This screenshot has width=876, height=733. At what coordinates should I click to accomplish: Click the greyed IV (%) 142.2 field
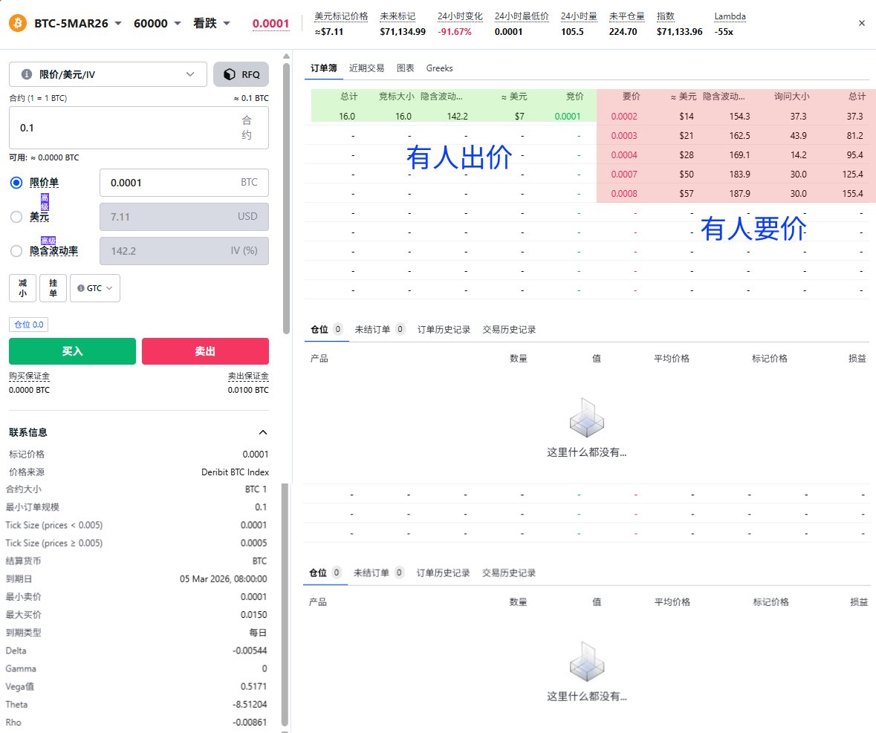coord(184,251)
